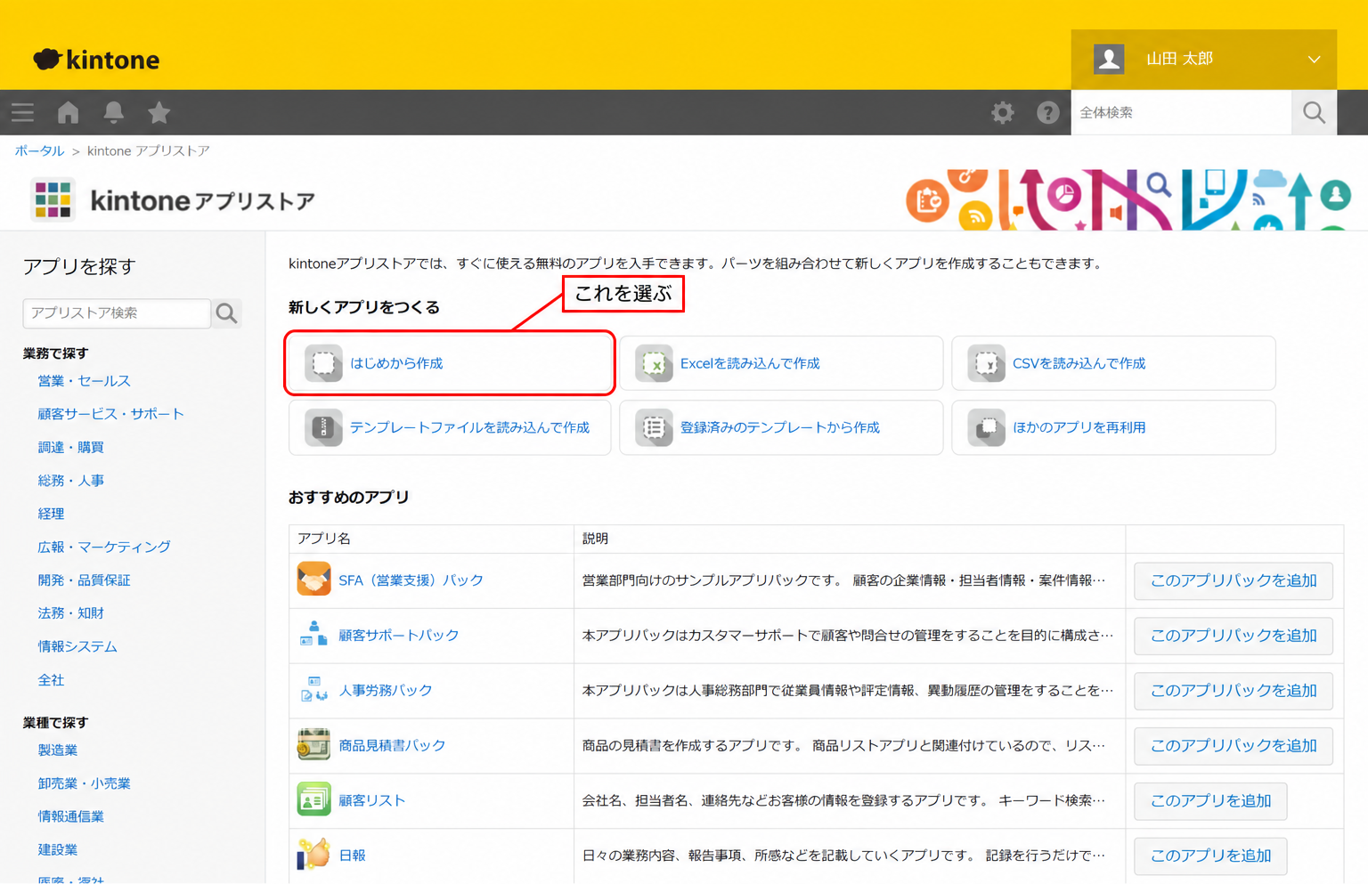Open the help question mark icon
This screenshot has height=884, width=1368.
click(x=1048, y=112)
